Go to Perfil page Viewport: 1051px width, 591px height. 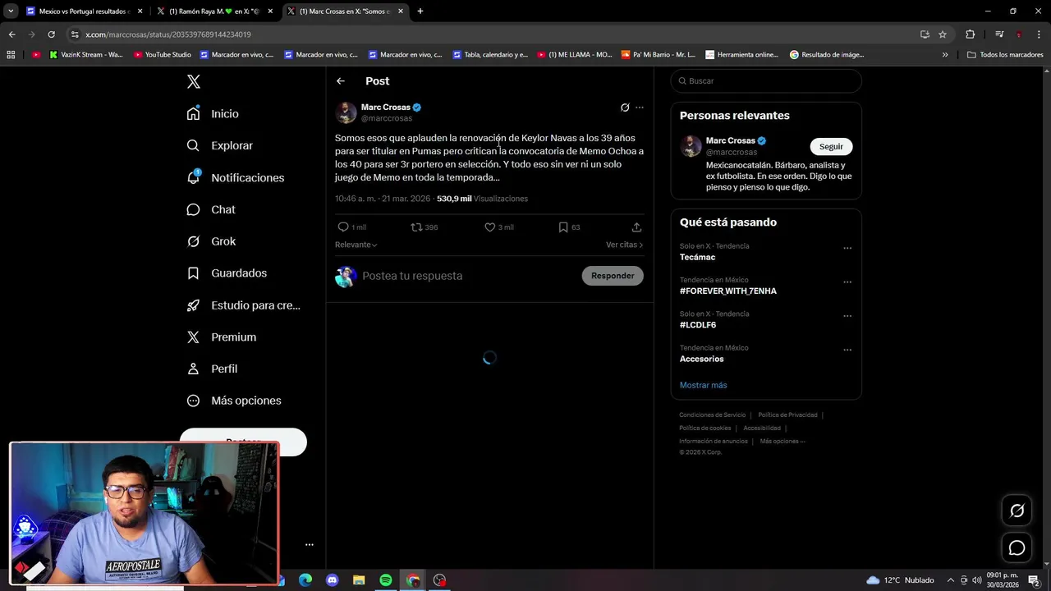[212, 369]
